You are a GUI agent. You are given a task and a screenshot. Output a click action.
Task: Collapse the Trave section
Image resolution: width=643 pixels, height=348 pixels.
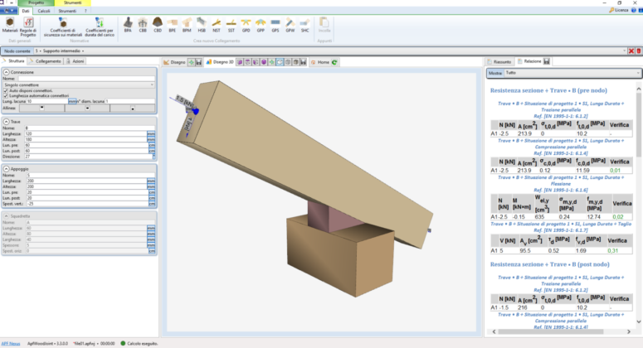pyautogui.click(x=5, y=120)
